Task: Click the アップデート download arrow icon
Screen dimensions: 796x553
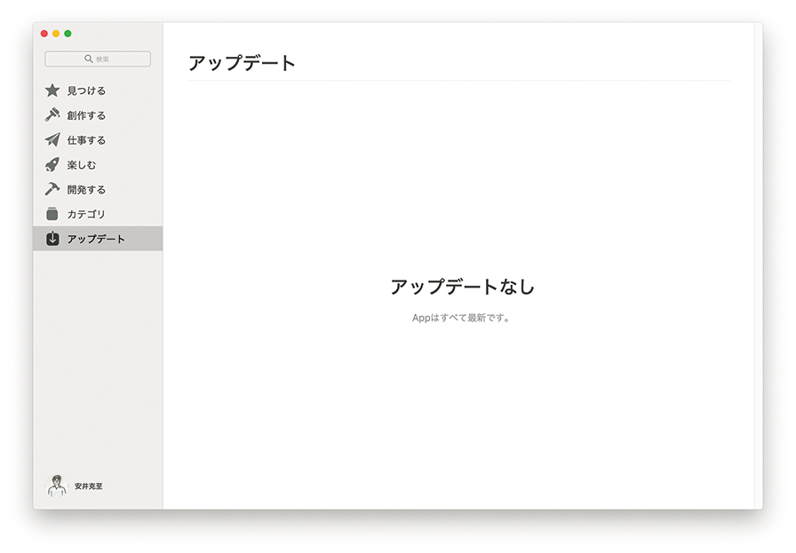Action: (x=52, y=239)
